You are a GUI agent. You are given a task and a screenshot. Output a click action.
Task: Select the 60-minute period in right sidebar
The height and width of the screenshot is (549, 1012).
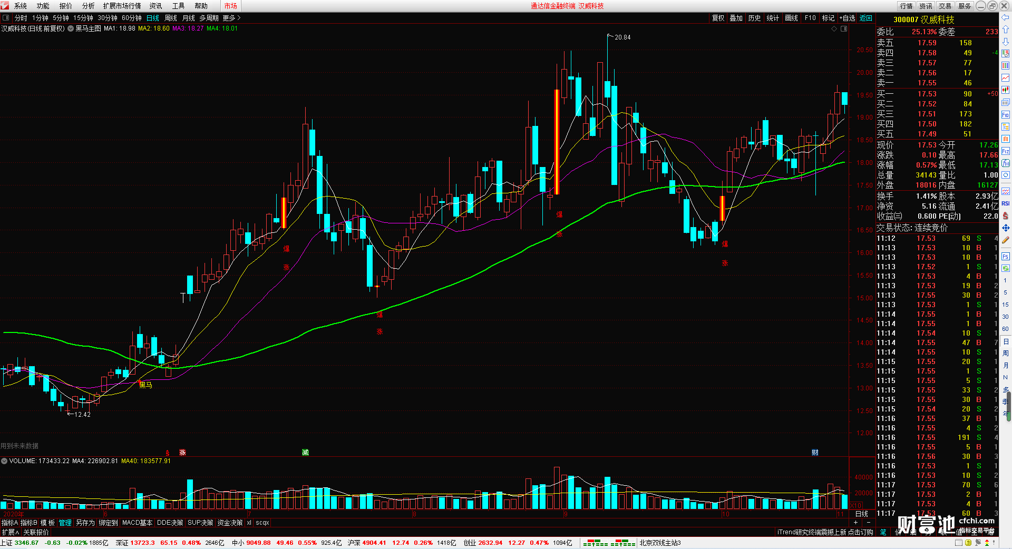[1005, 329]
